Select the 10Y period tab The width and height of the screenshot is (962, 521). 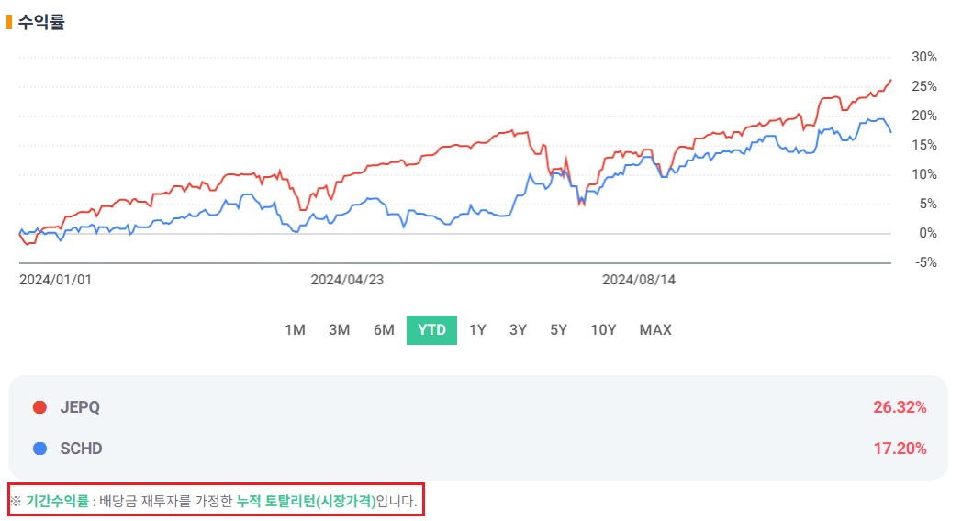coord(603,330)
